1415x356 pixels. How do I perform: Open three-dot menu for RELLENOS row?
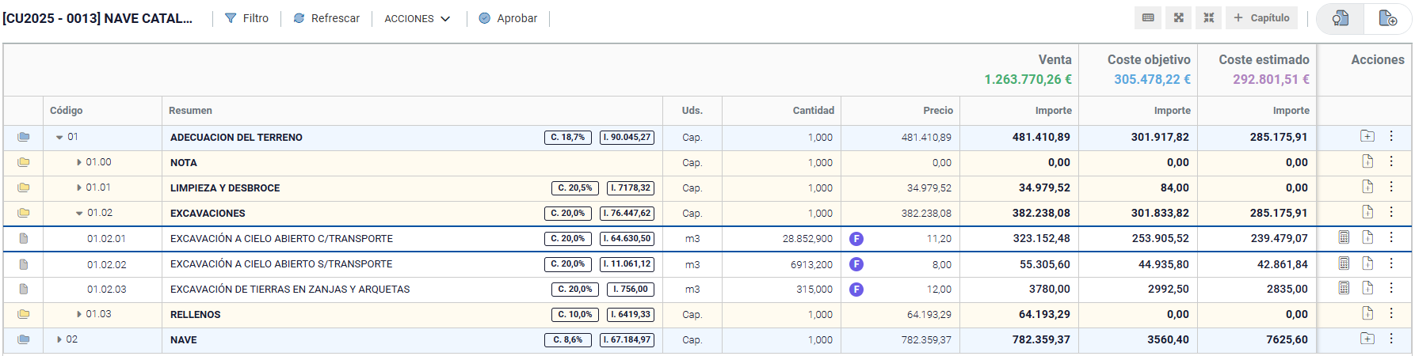point(1391,313)
